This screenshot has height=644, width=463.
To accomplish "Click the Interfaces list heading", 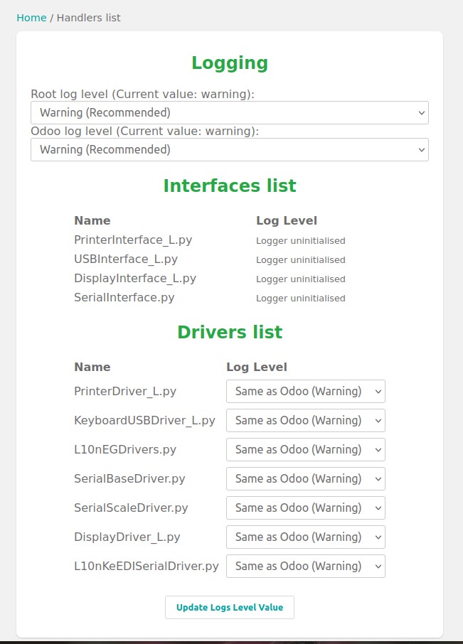I will pos(230,186).
